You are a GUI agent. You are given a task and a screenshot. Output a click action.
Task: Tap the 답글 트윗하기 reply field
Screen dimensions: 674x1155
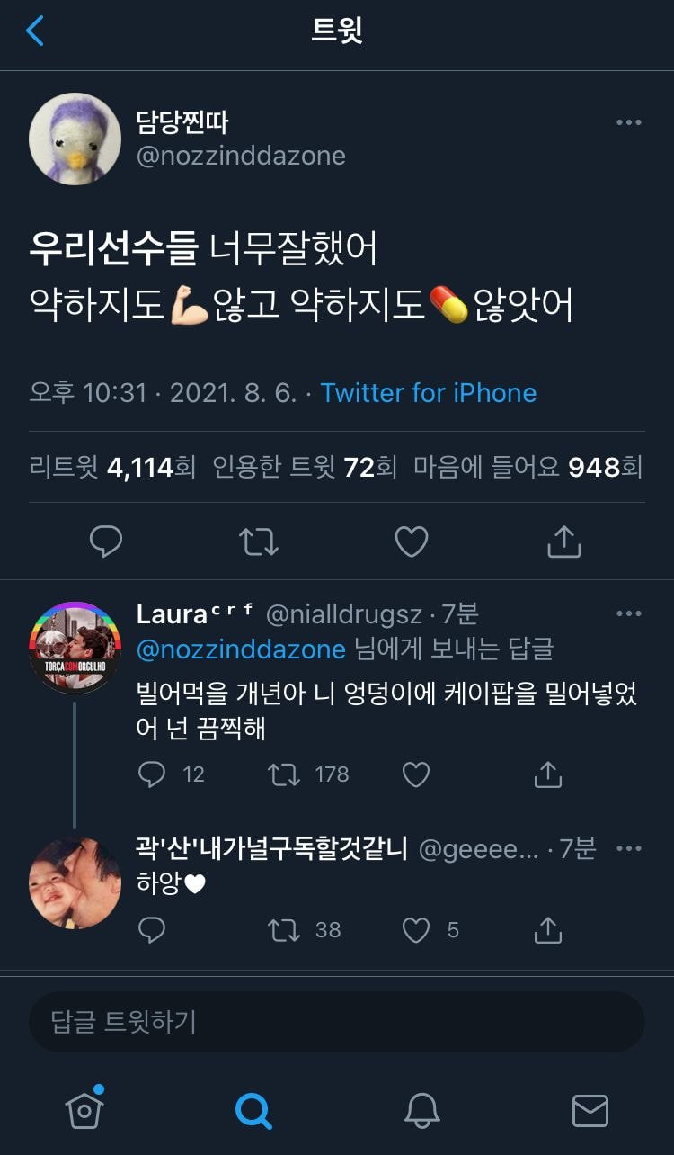click(336, 1022)
